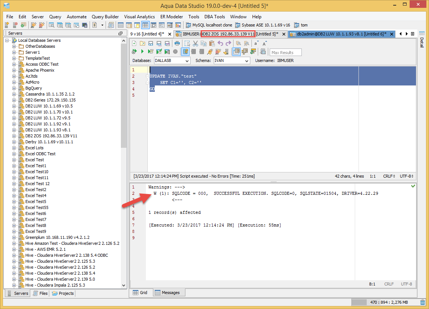
Task: Save the current query script
Action: click(x=150, y=44)
